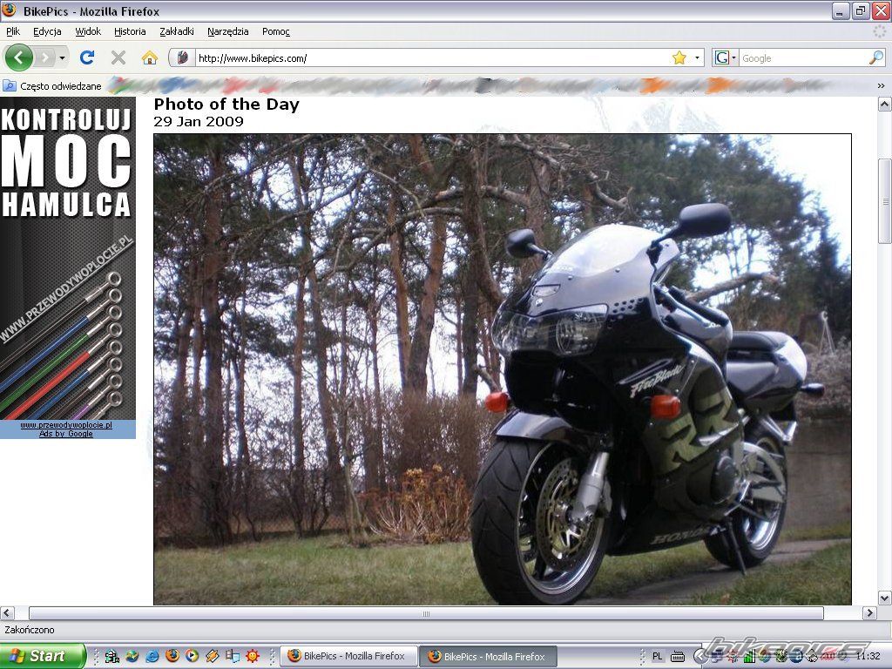892x669 pixels.
Task: Expand the address bar history dropdown
Action: coord(698,58)
